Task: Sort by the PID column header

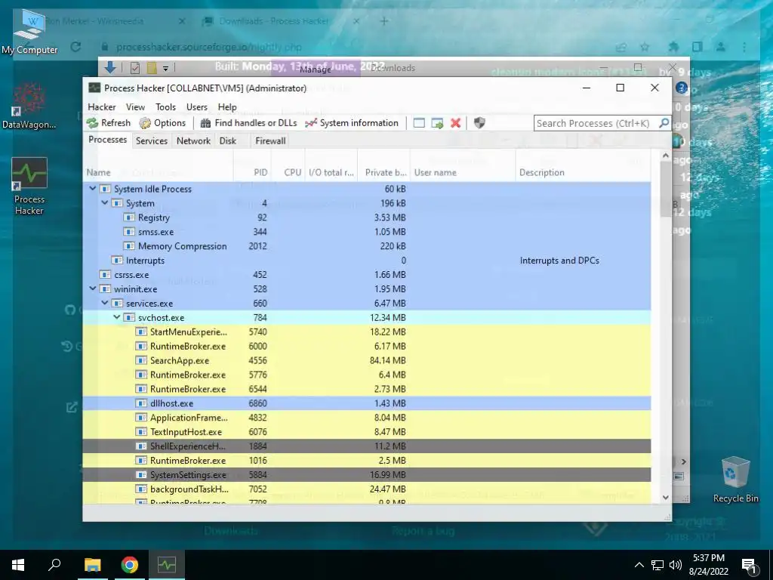Action: 252,173
